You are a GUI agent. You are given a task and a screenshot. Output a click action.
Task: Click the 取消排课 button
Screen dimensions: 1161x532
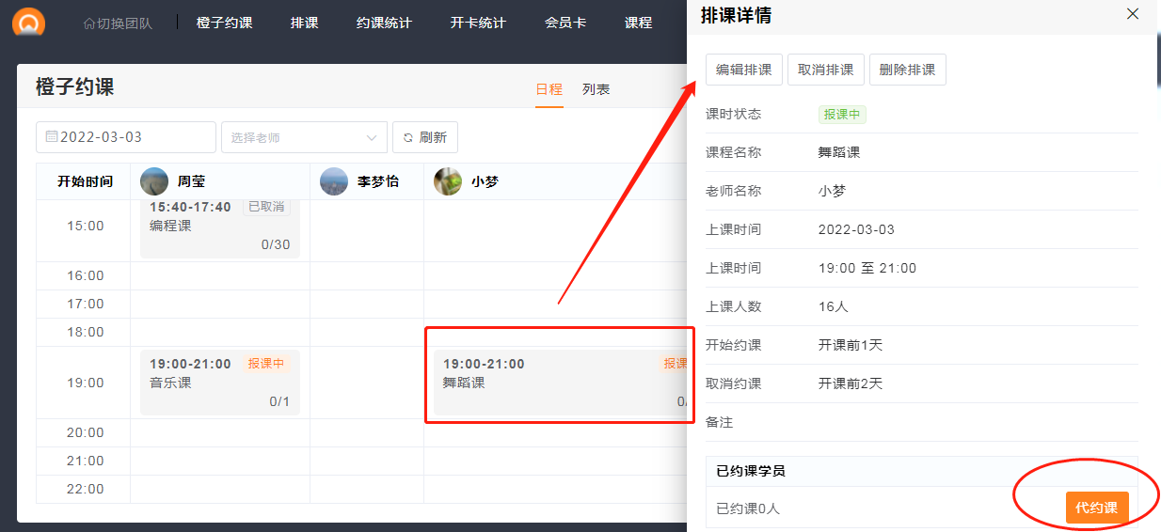click(825, 70)
